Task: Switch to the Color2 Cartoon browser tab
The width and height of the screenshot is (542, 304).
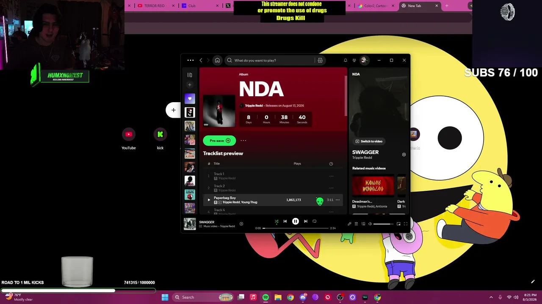Action: click(x=374, y=6)
